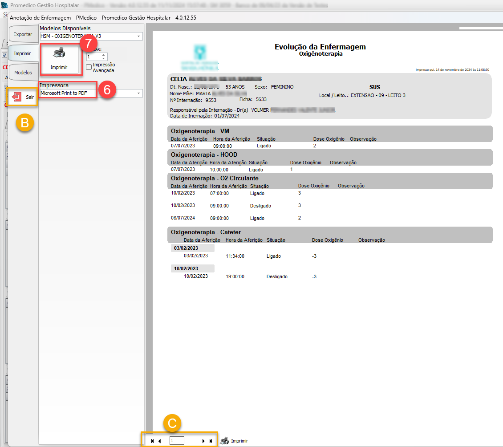Click the Evolução da Enfermagem report title
The image size is (503, 447).
(x=320, y=47)
